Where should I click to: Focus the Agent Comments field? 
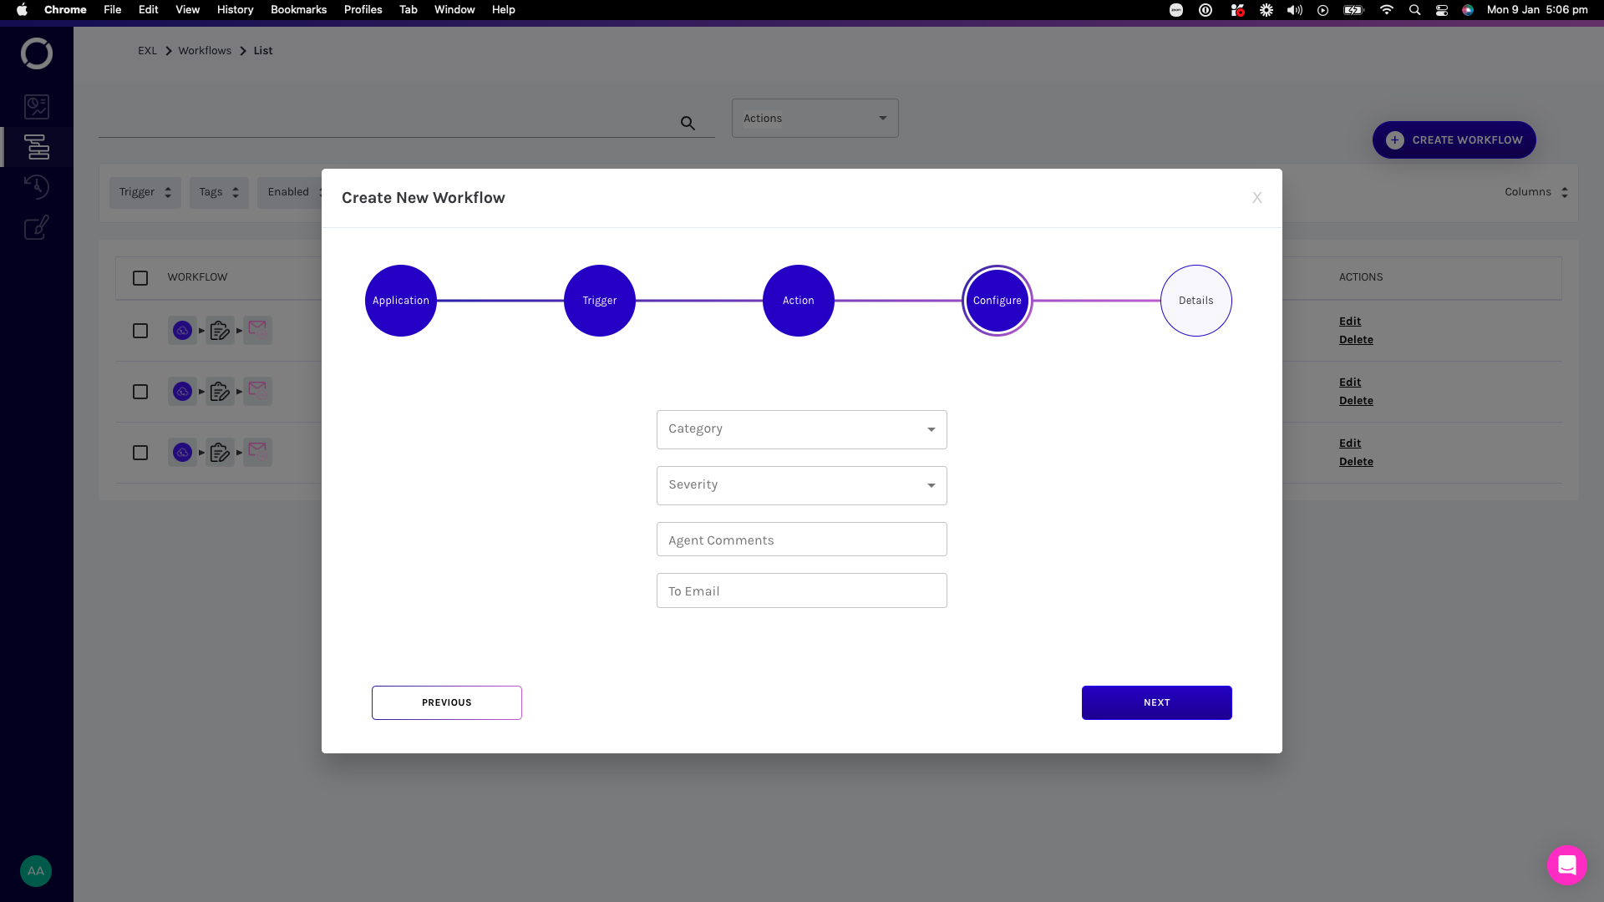pos(802,540)
